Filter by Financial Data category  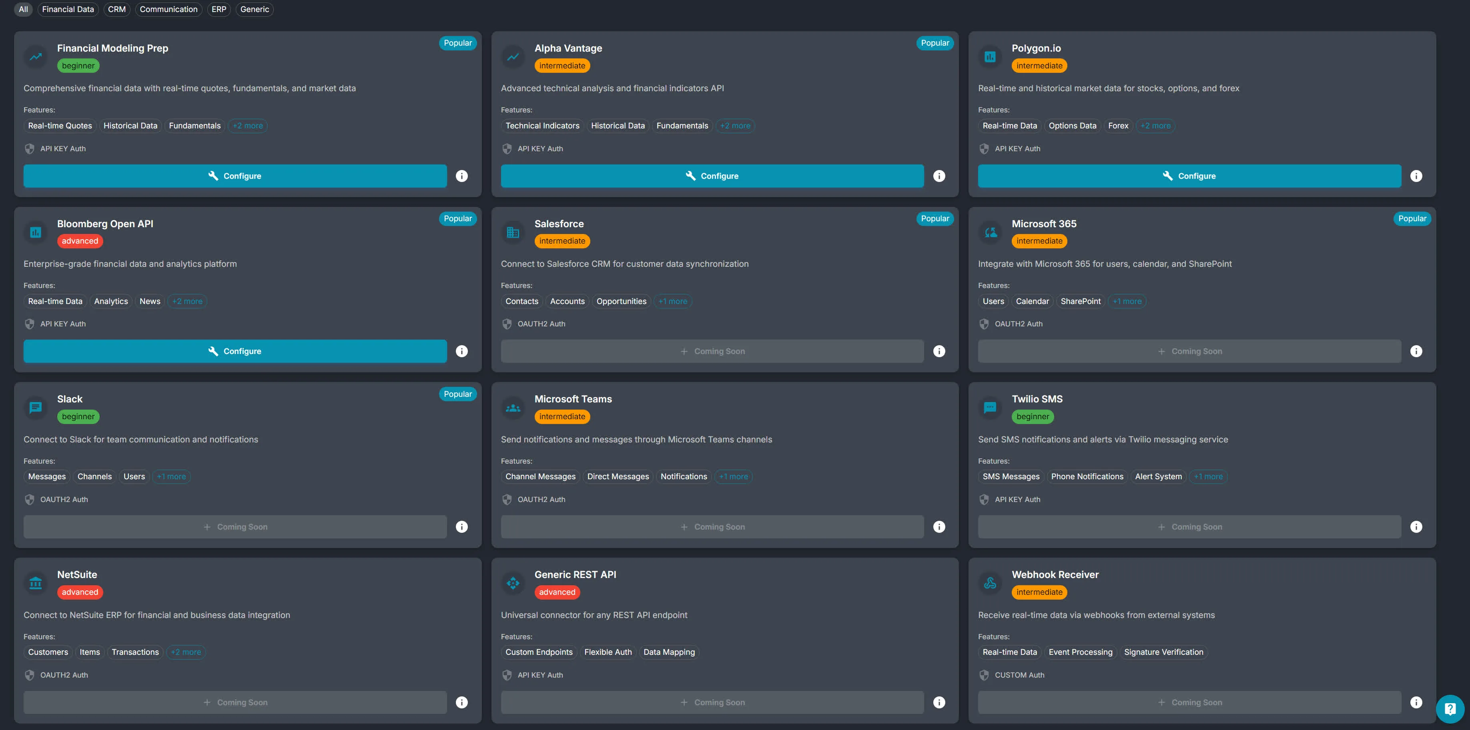click(68, 9)
